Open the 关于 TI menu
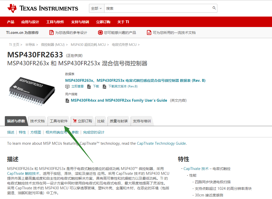The image size is (272, 199). coord(123,22)
